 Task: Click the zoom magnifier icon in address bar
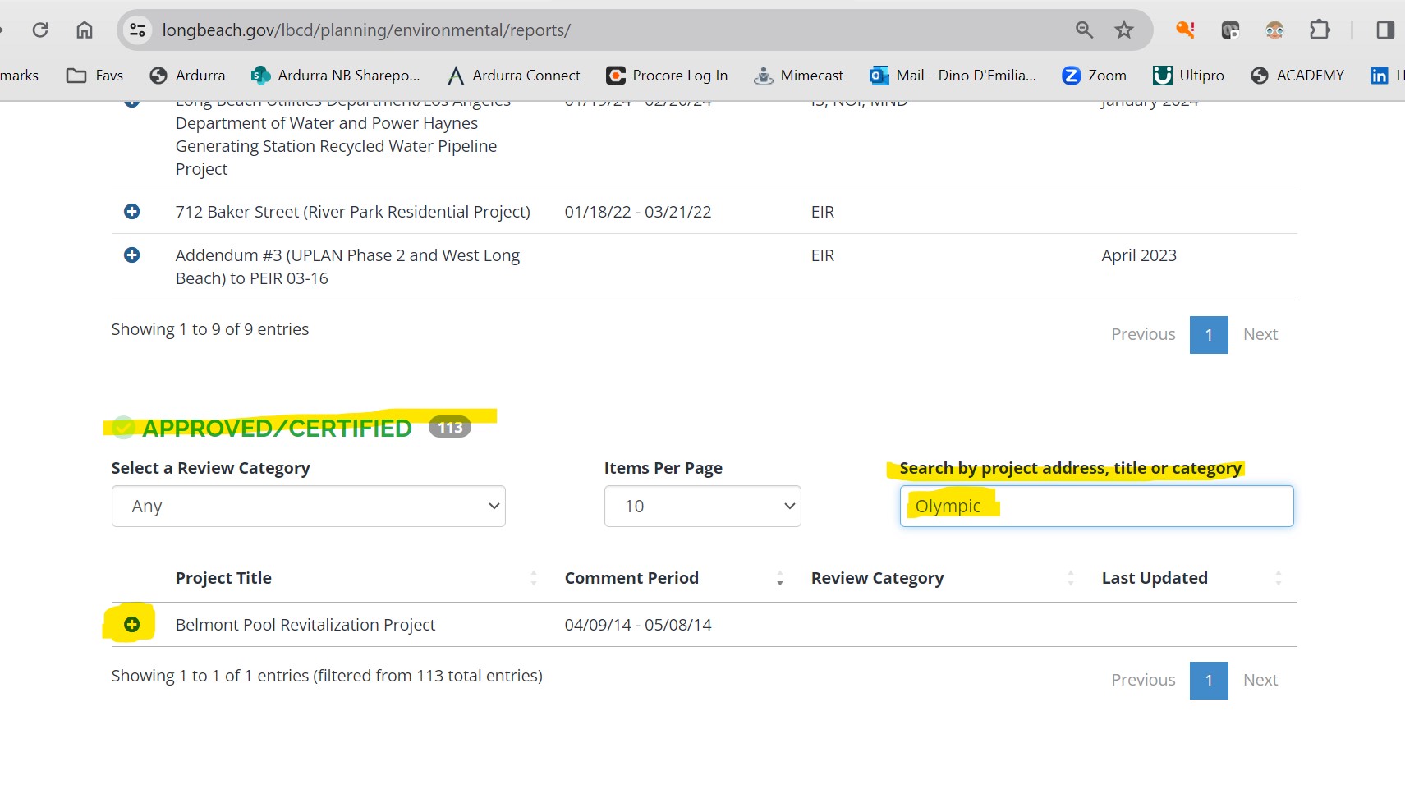point(1084,30)
